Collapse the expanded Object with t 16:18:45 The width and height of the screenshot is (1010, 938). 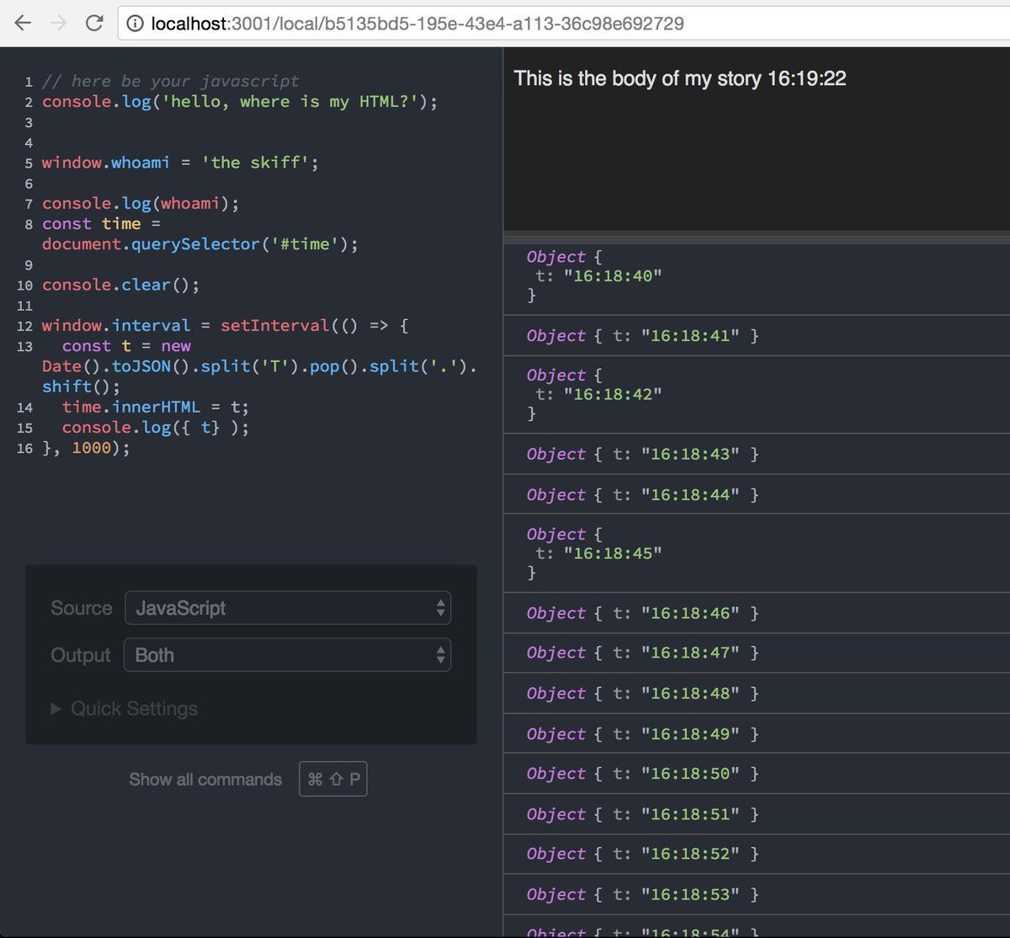pyautogui.click(x=555, y=535)
